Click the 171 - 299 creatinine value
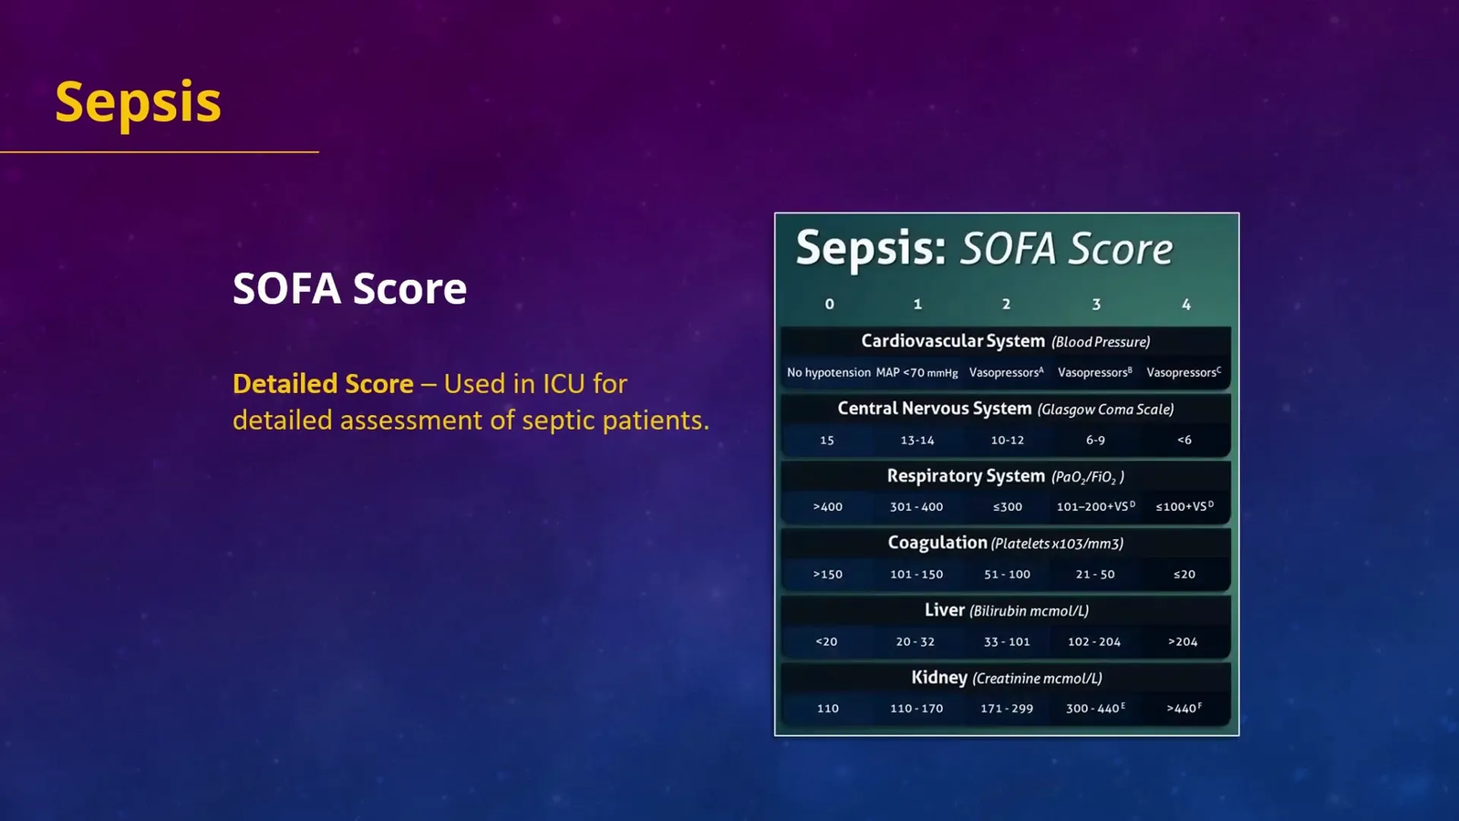Image resolution: width=1459 pixels, height=821 pixels. [1007, 709]
